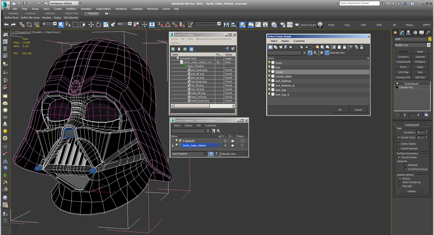Click Configure Modifier Sets icon
Viewport: 434px width, 235px height.
click(426, 115)
